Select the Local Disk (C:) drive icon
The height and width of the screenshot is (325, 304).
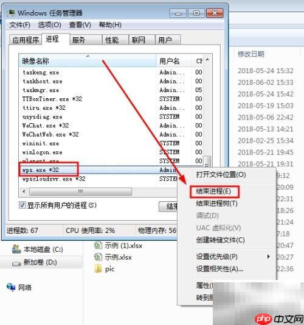pos(16,249)
